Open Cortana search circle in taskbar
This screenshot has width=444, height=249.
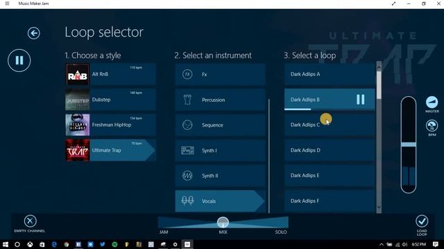(17, 244)
